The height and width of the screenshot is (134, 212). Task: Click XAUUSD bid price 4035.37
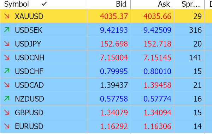click(x=114, y=16)
